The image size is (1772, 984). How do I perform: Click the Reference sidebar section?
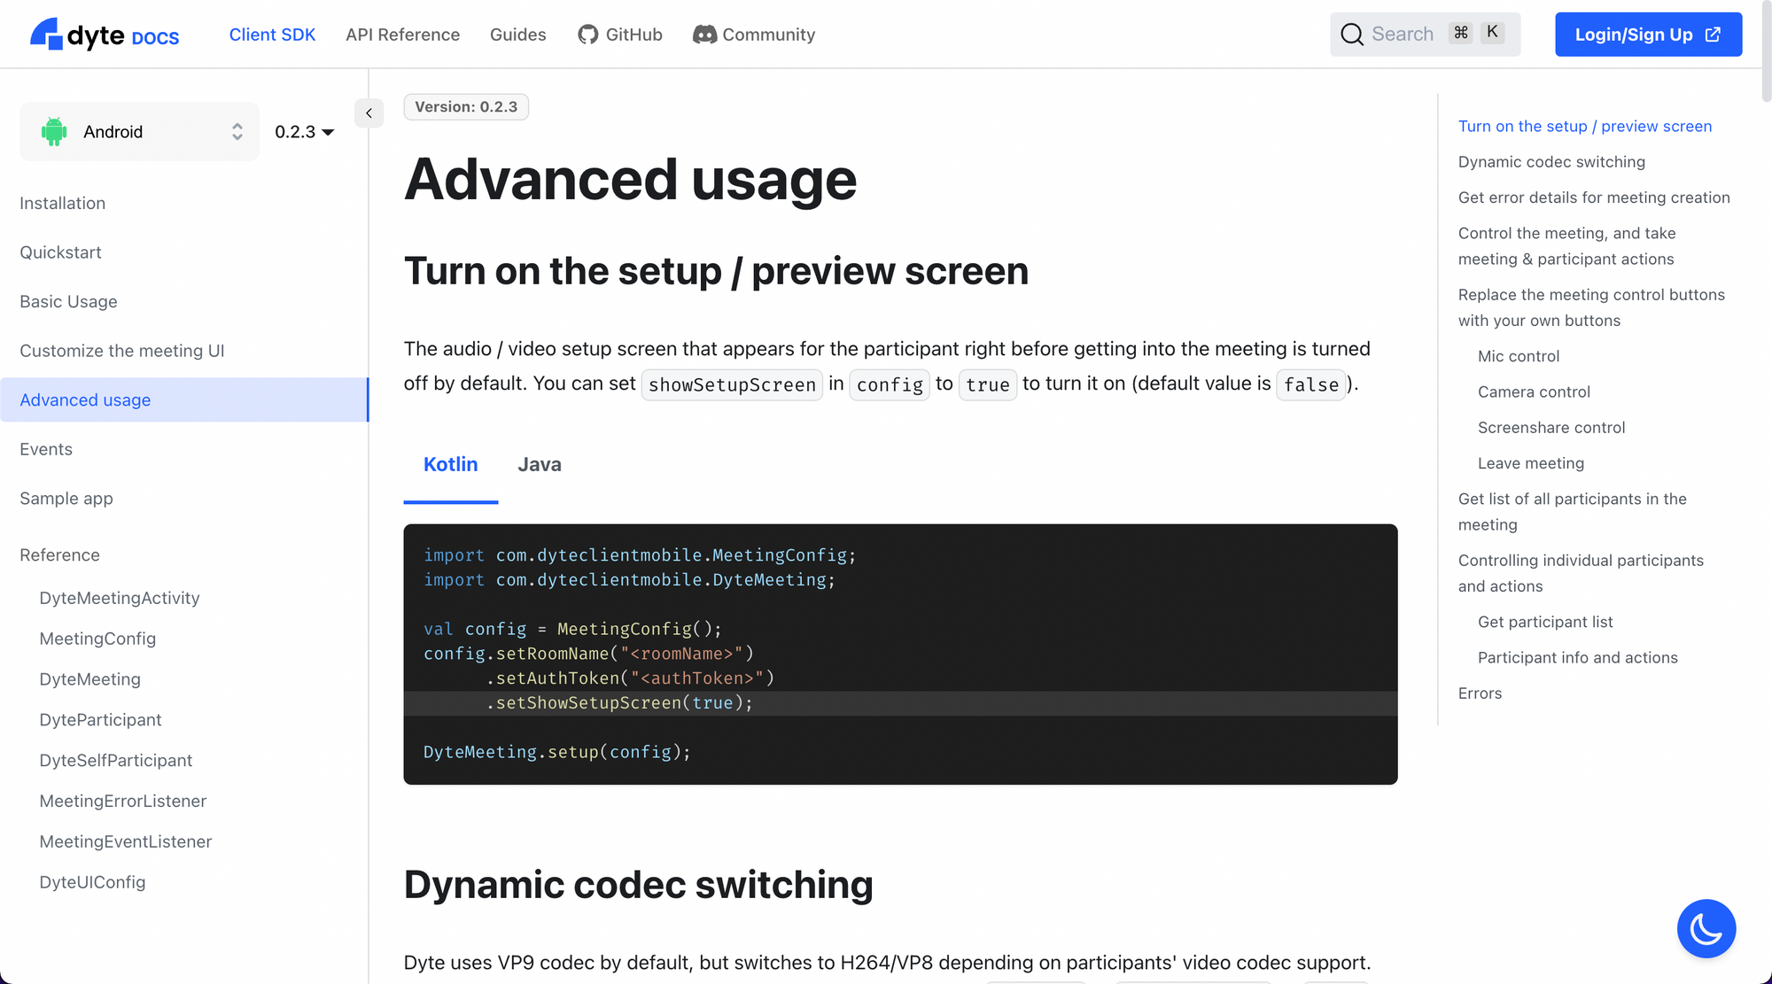point(59,555)
